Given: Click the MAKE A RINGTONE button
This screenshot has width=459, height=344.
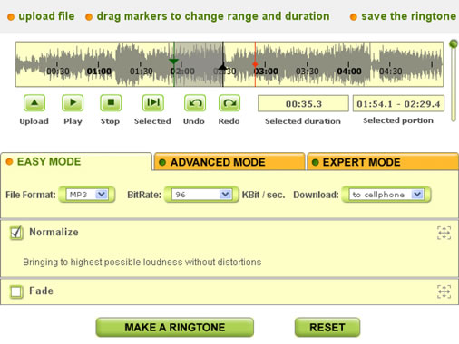Looking at the screenshot, I should [x=175, y=327].
